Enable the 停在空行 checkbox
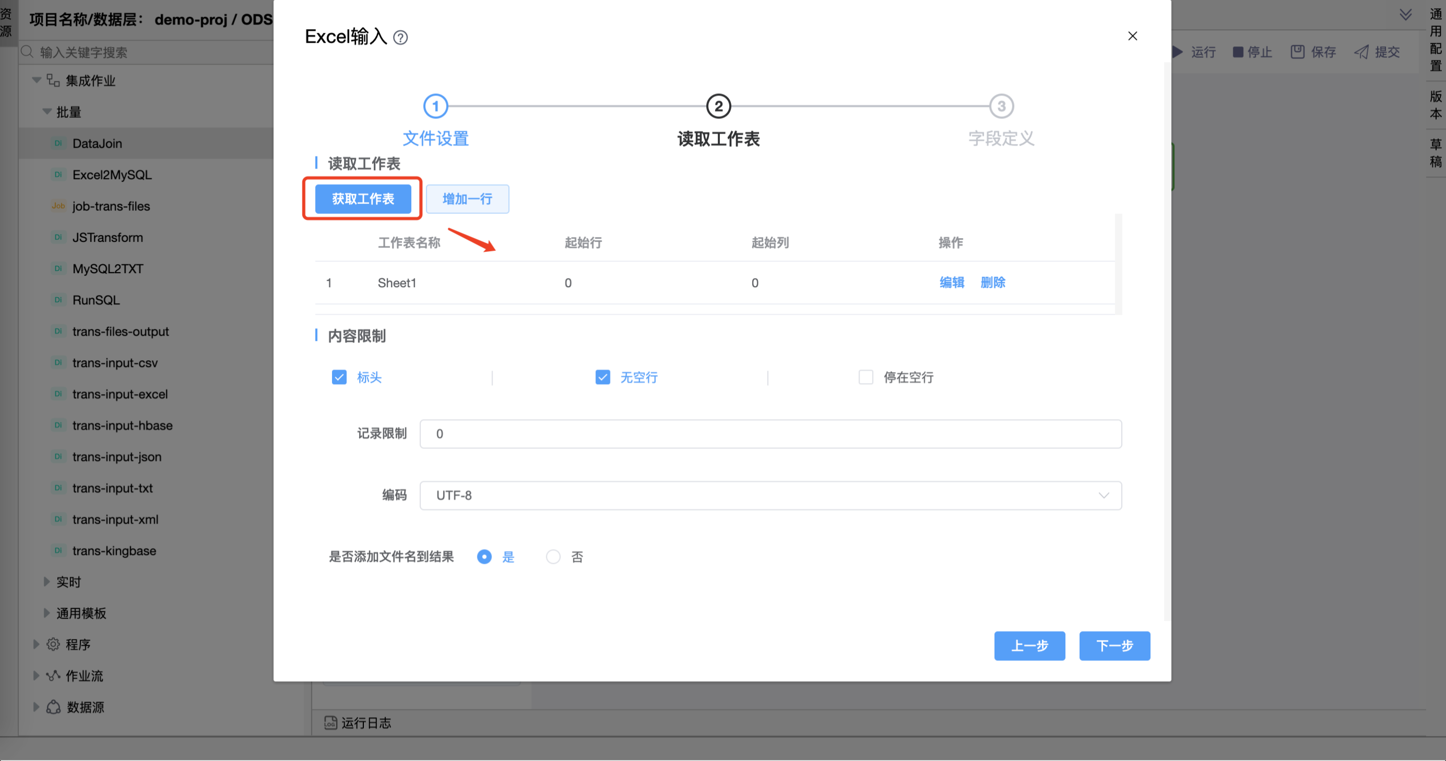 click(x=866, y=377)
